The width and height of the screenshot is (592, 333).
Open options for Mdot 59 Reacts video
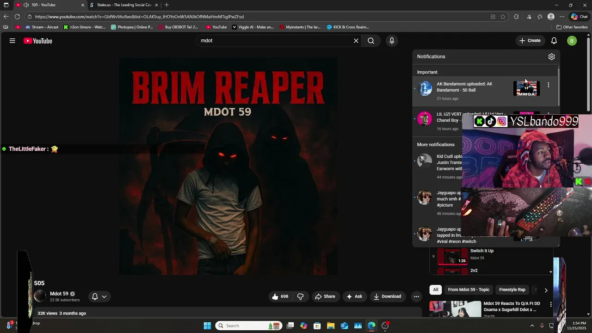(551, 304)
